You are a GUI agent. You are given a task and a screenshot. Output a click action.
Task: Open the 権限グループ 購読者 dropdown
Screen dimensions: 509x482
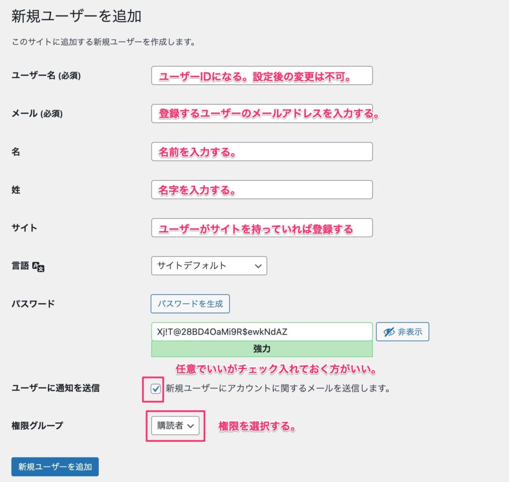175,425
